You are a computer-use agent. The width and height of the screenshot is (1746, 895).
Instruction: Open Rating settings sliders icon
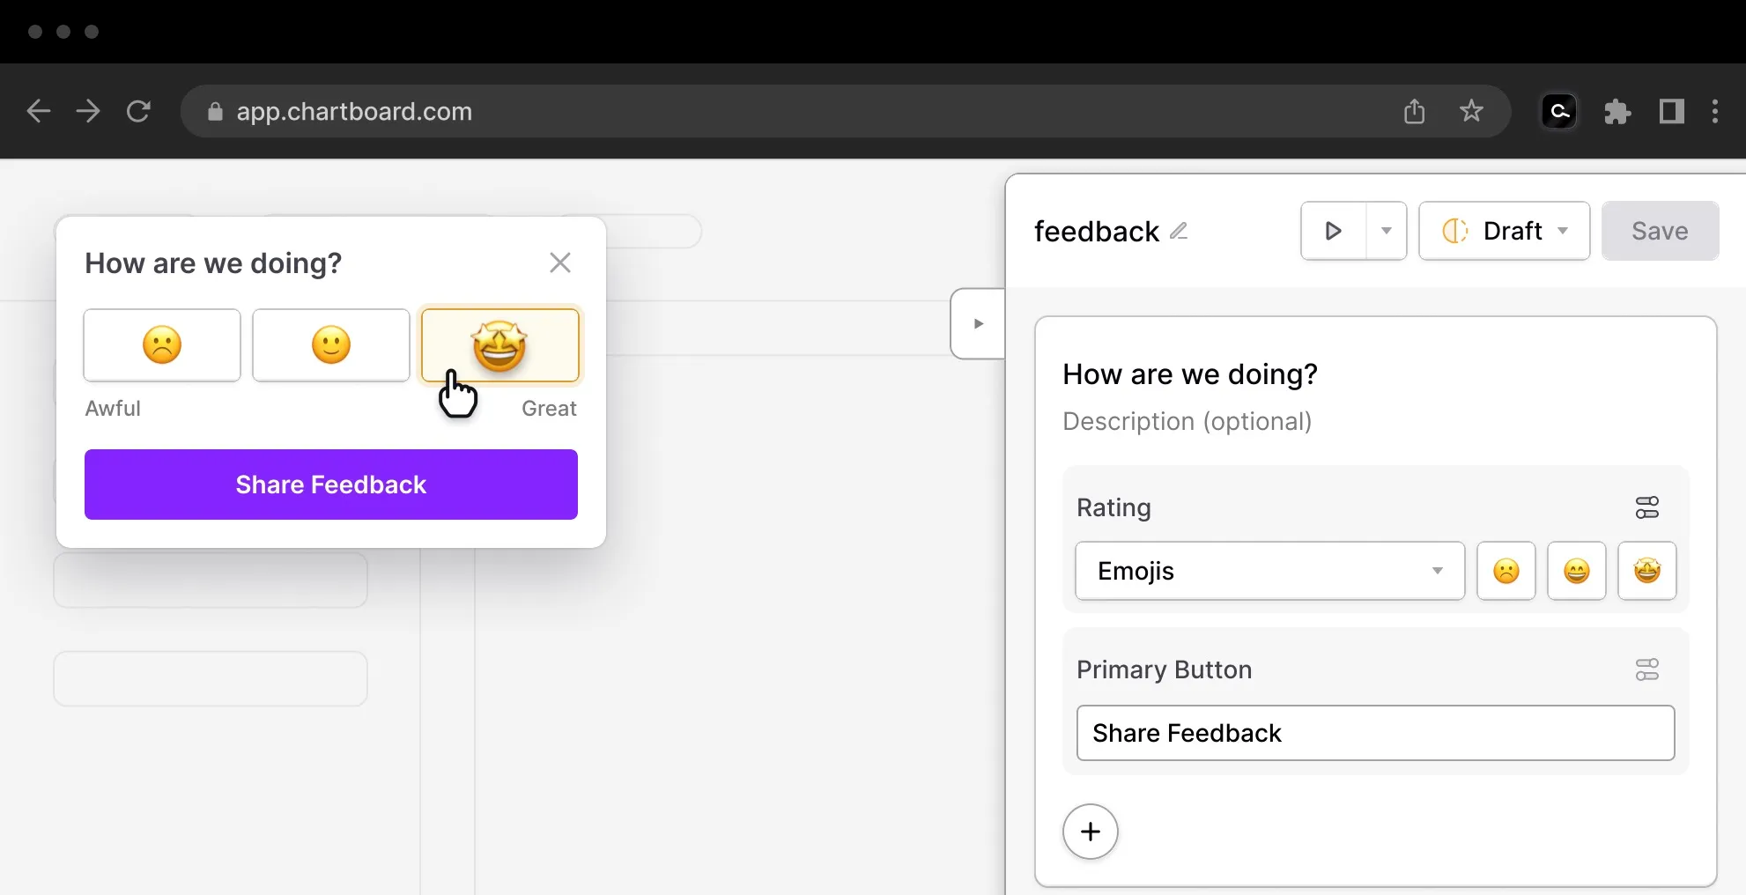1646,507
